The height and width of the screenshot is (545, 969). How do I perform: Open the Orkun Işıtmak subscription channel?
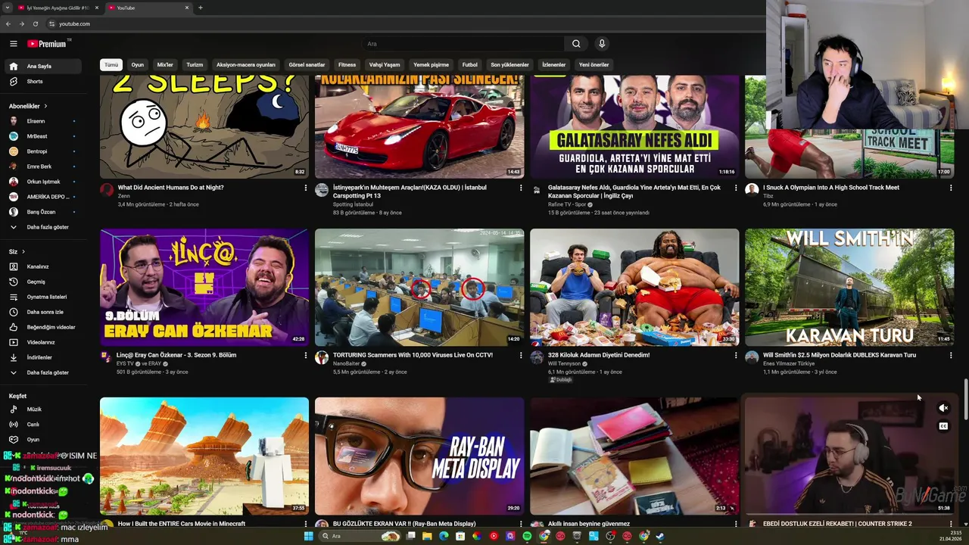click(x=42, y=182)
